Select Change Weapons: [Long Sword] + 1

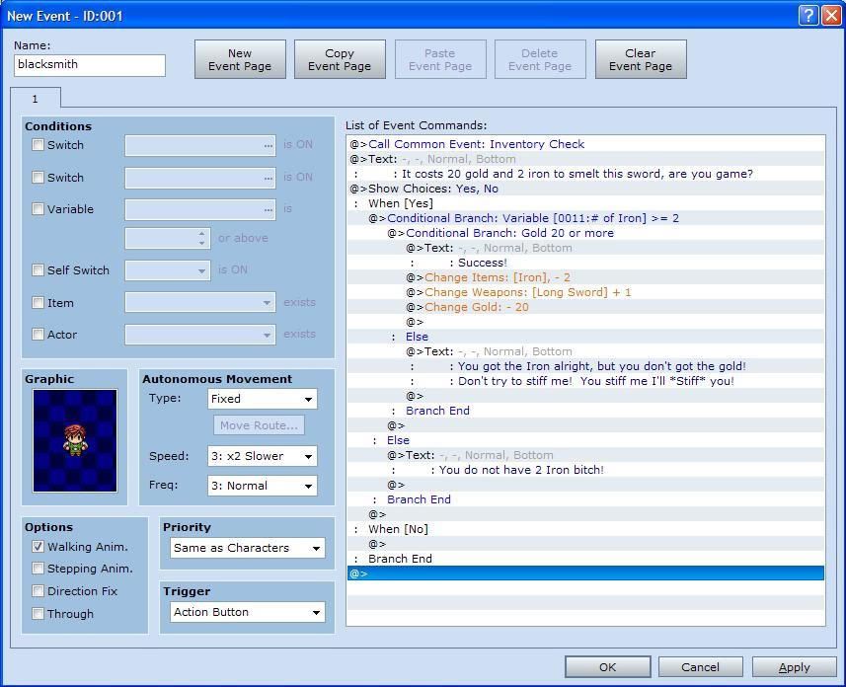[x=586, y=292]
